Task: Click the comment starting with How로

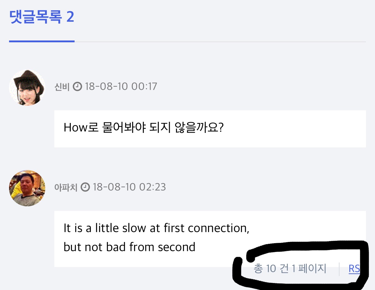Action: coord(144,127)
